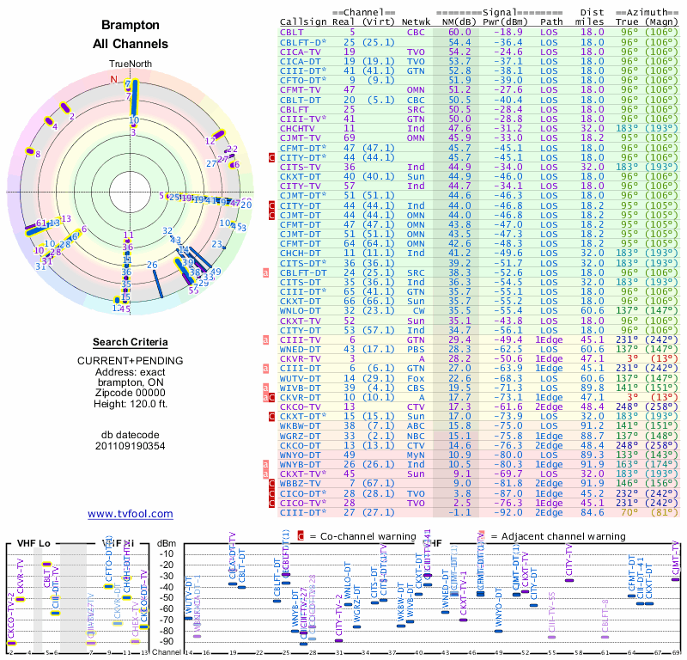This screenshot has height=660, width=687.
Task: Click adjacent-channel icon beside CKXT-TV* row
Action: click(x=265, y=474)
